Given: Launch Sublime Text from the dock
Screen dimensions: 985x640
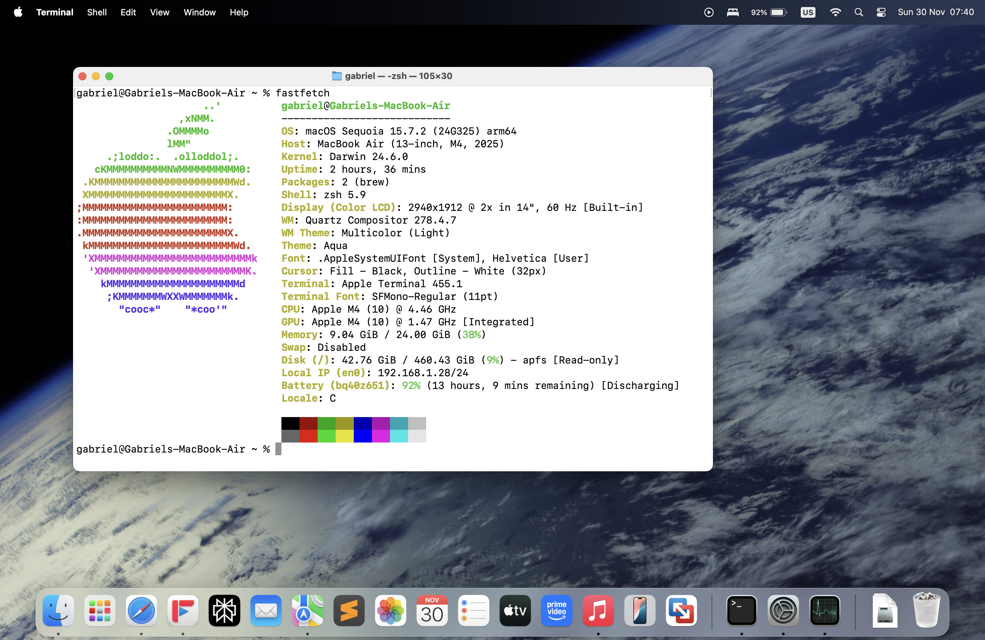Looking at the screenshot, I should pyautogui.click(x=349, y=610).
